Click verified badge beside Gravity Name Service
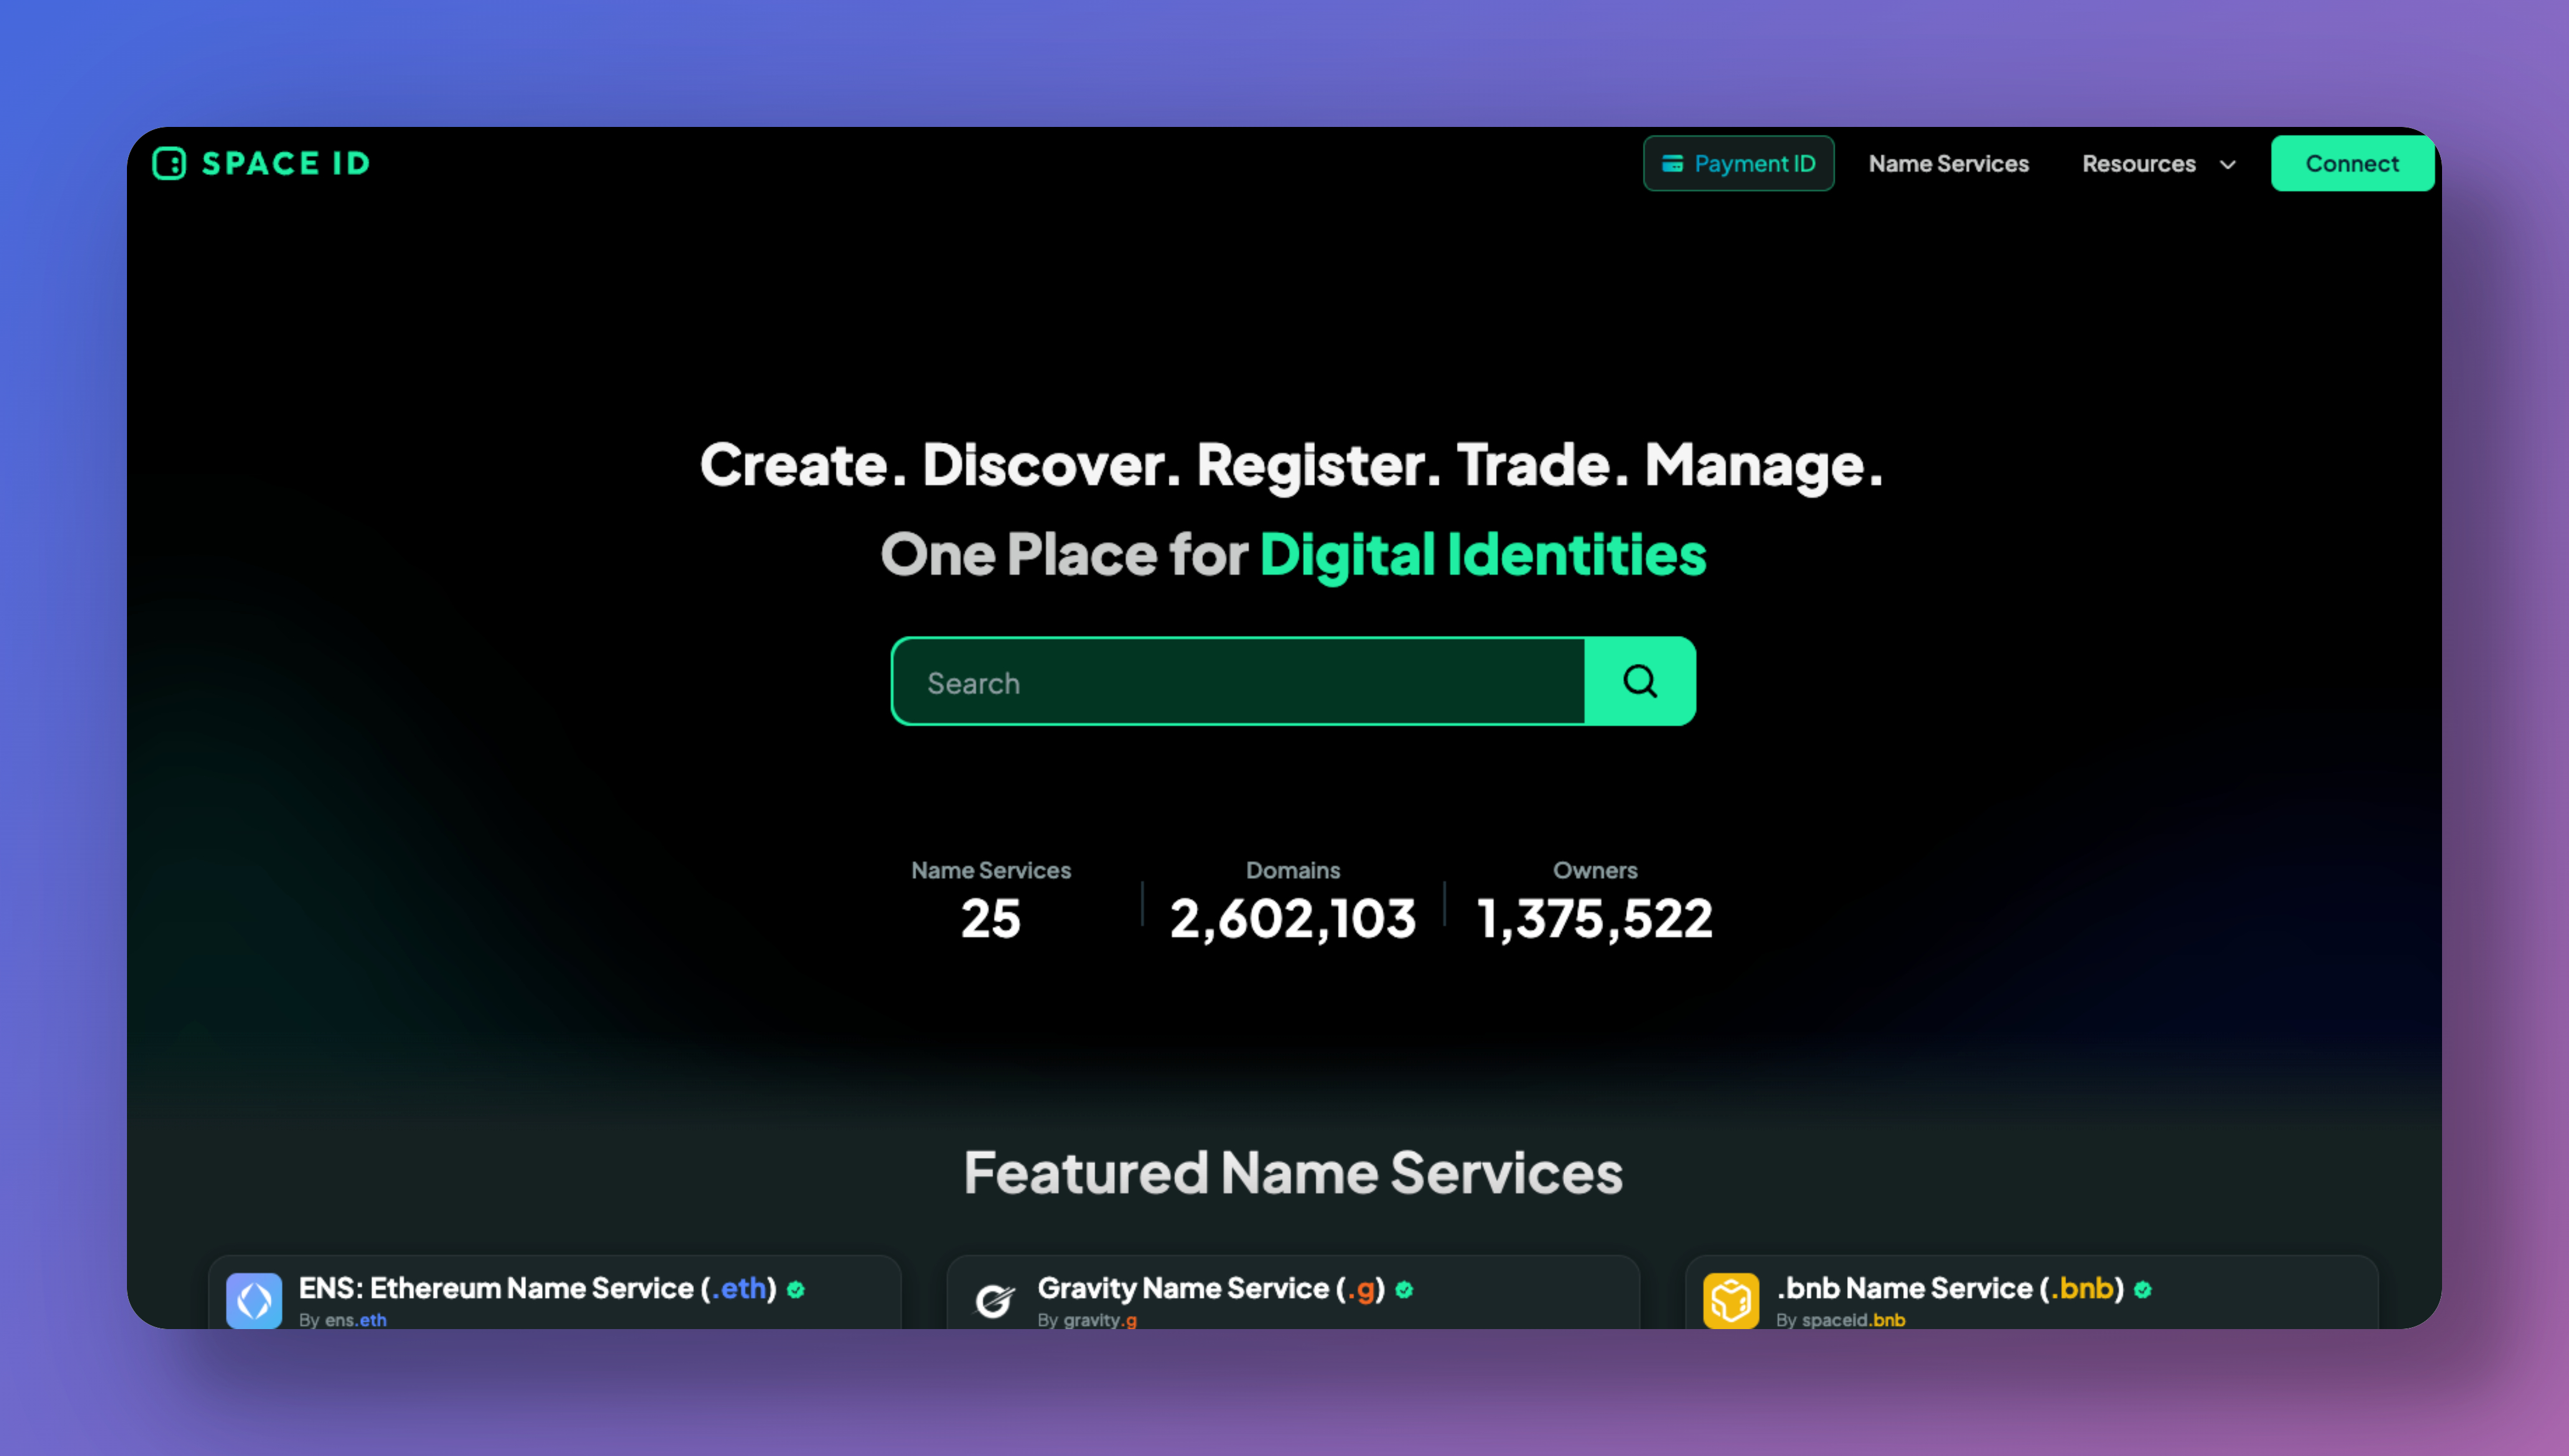The image size is (2569, 1456). click(x=1404, y=1290)
